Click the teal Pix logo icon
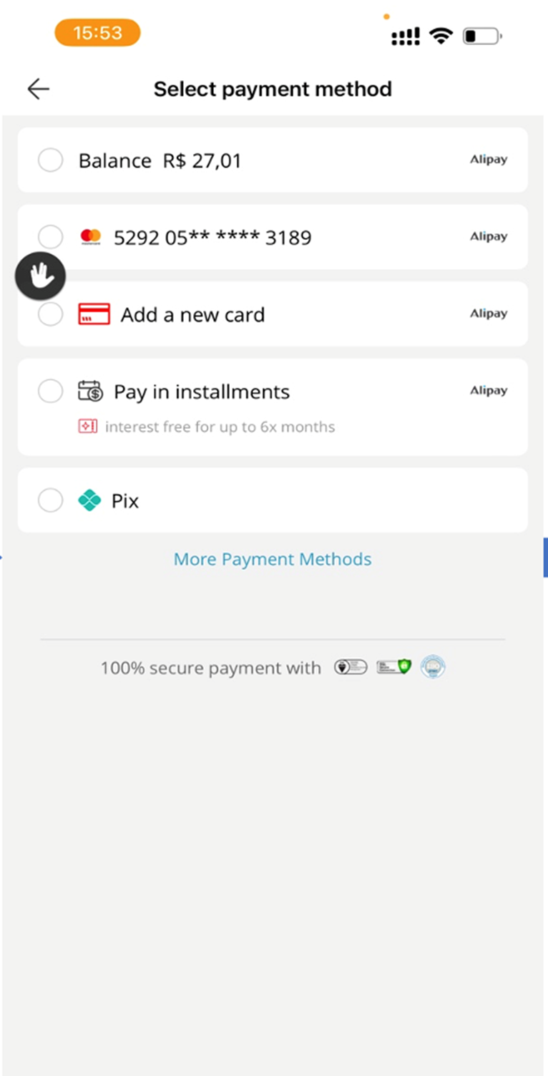Viewport: 548px width, 1076px height. tap(89, 500)
